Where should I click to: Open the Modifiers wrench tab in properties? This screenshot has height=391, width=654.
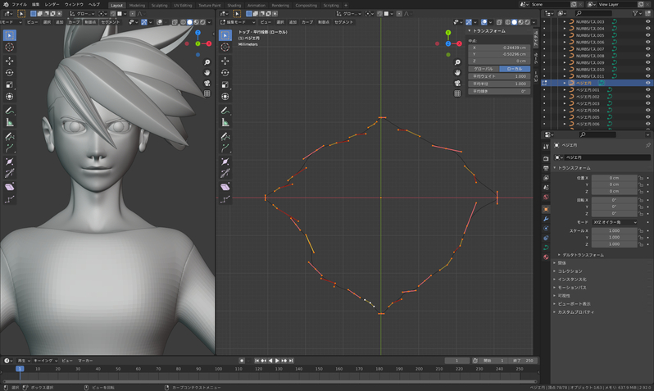[546, 220]
